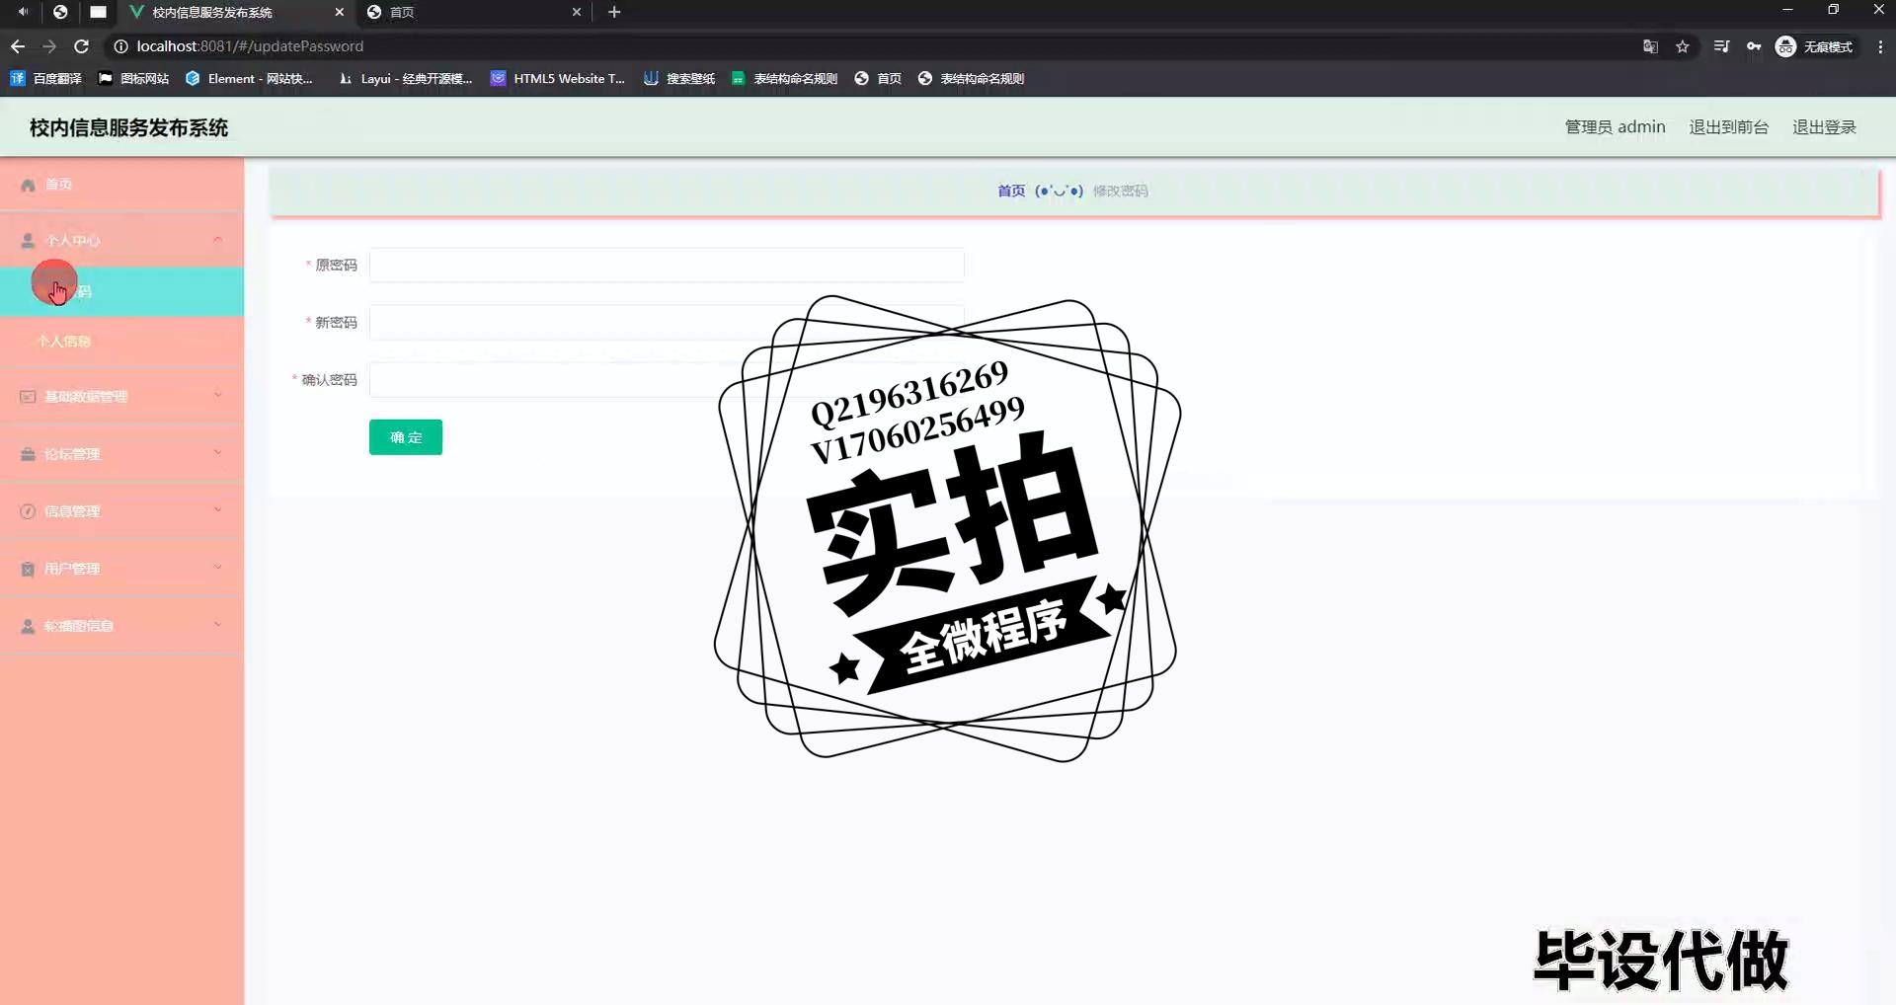Open the Chrome three-dot menu
This screenshot has width=1896, height=1005.
click(x=1880, y=46)
